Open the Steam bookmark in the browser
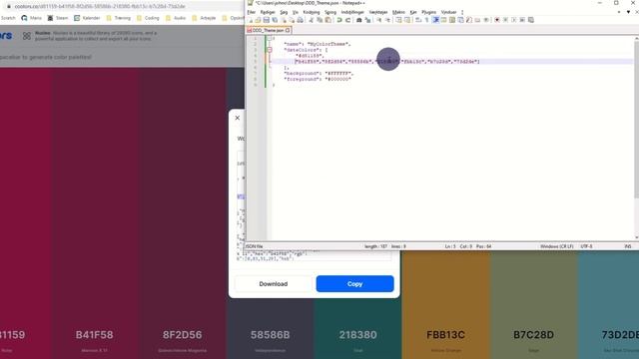The image size is (639, 359). 58,18
